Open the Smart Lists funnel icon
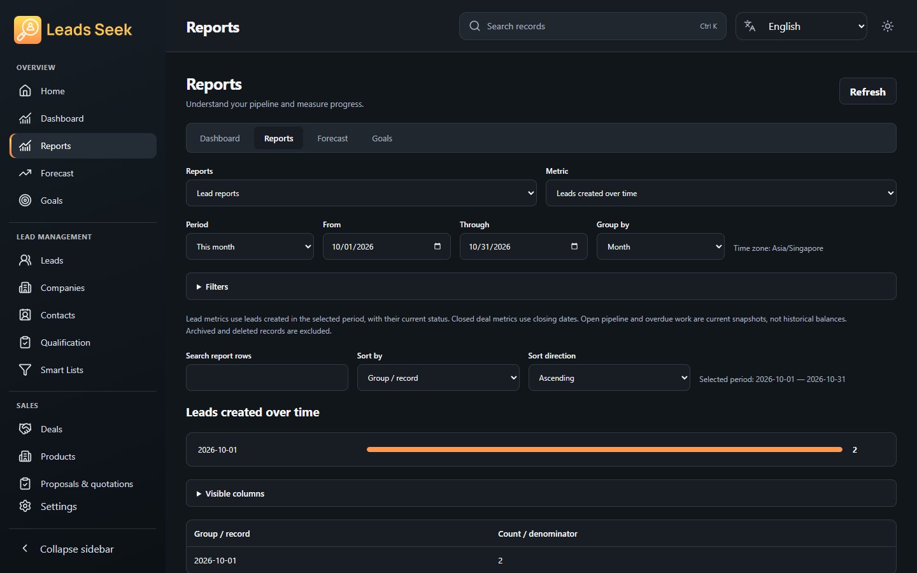Image resolution: width=917 pixels, height=573 pixels. tap(25, 370)
